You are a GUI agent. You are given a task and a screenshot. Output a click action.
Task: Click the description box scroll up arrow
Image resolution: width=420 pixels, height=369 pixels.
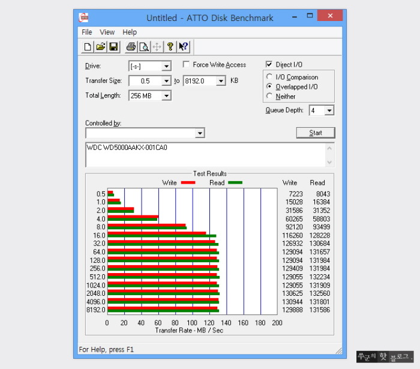(329, 148)
